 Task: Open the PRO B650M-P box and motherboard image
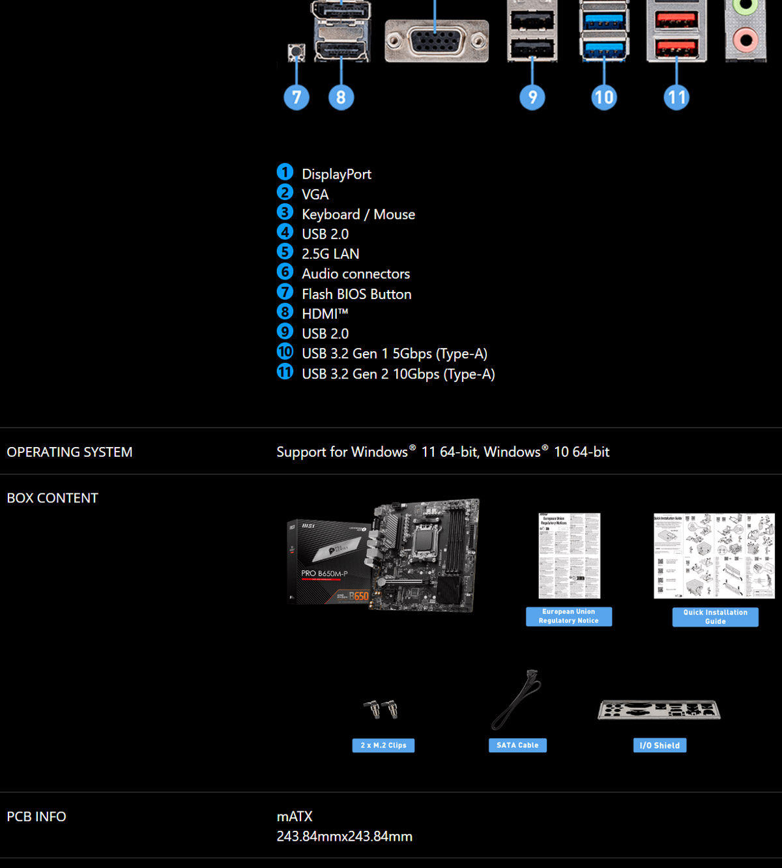pyautogui.click(x=383, y=555)
